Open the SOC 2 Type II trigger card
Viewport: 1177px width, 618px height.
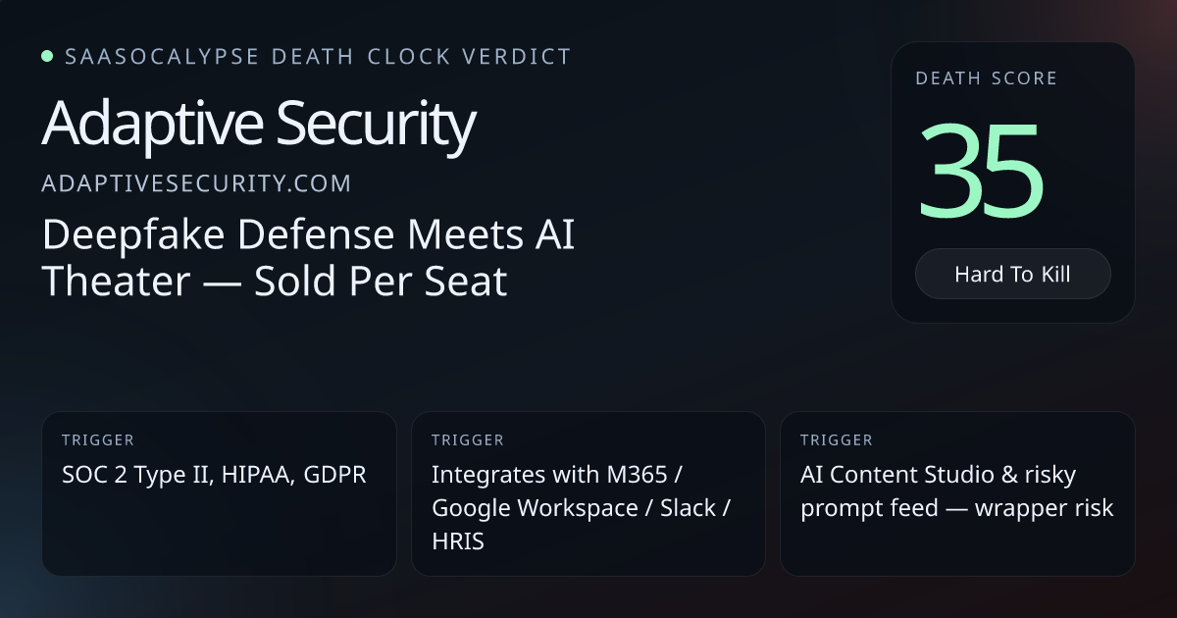[219, 493]
